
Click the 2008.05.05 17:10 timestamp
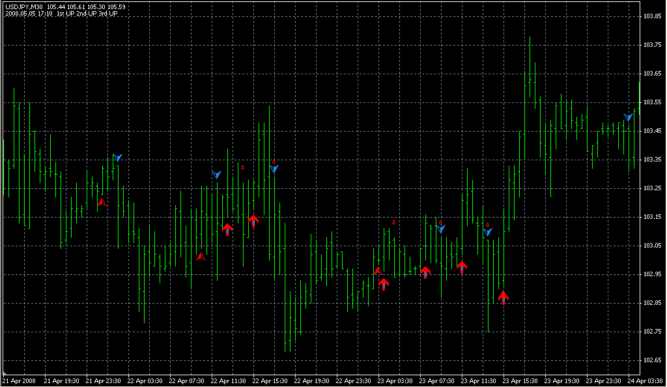tap(29, 14)
